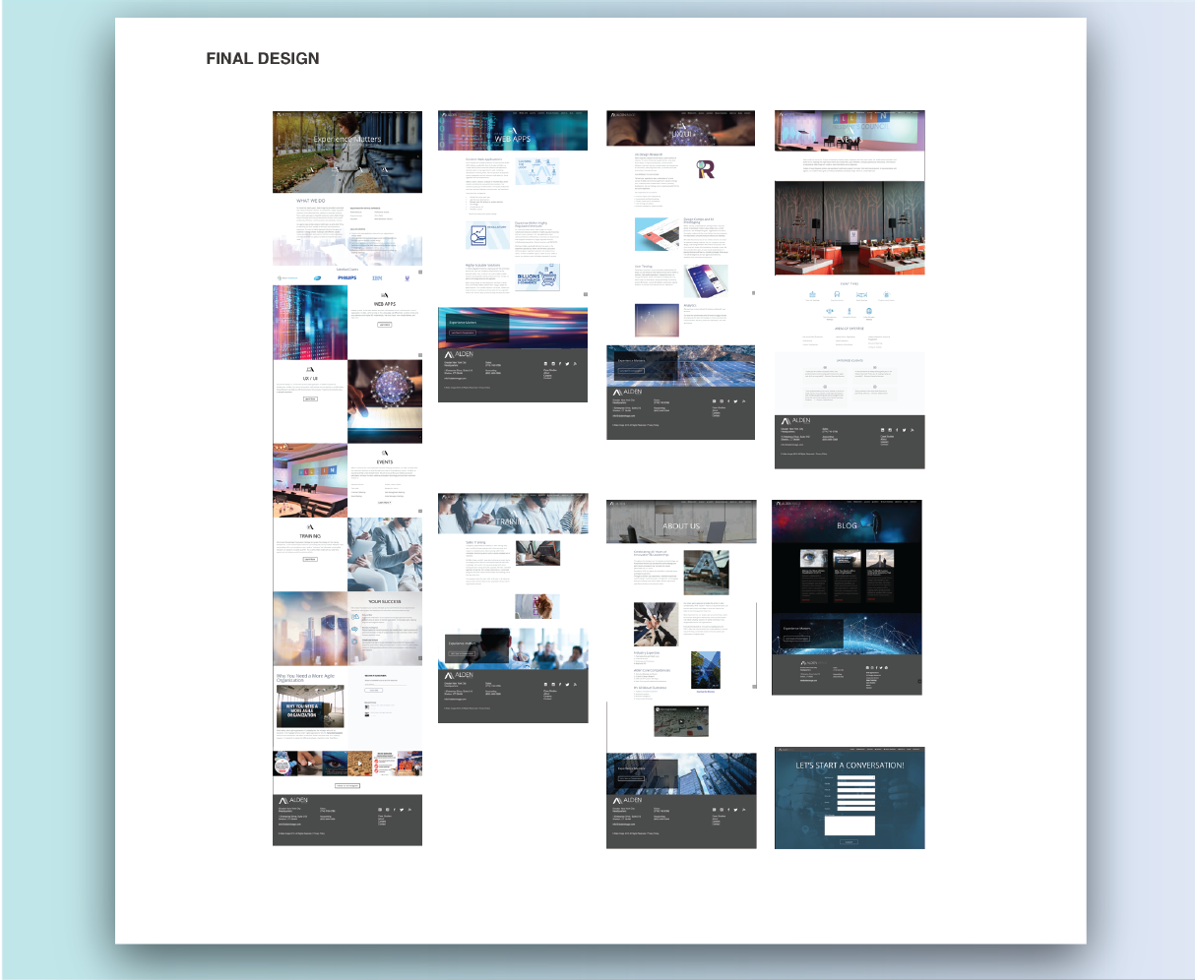Select the TRAINING page hero banner
This screenshot has width=1195, height=980.
(x=513, y=516)
